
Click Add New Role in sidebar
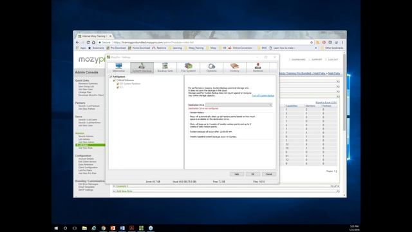(86, 148)
